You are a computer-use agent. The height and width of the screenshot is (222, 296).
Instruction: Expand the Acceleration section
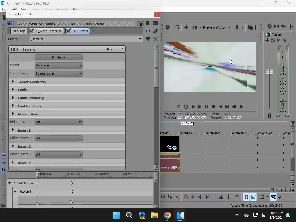13,114
